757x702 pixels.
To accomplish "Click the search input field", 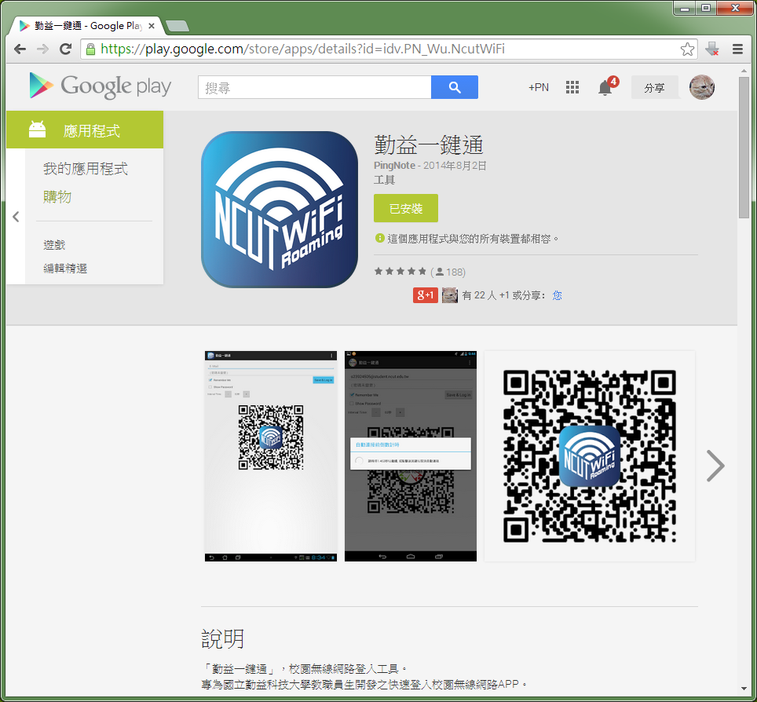I will point(314,87).
